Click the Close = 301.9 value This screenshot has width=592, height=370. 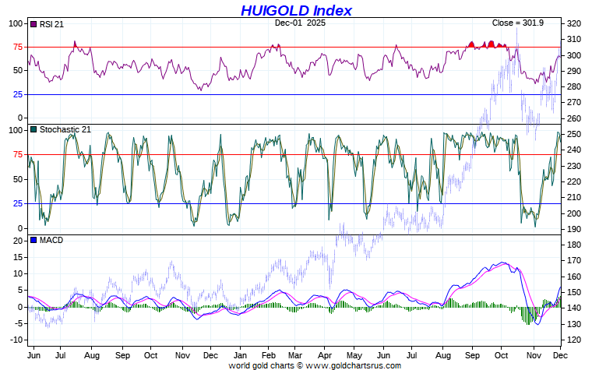click(x=518, y=23)
